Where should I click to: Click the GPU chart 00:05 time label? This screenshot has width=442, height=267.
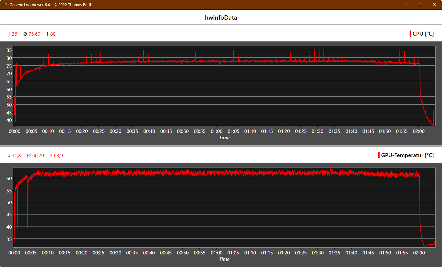pos(31,253)
